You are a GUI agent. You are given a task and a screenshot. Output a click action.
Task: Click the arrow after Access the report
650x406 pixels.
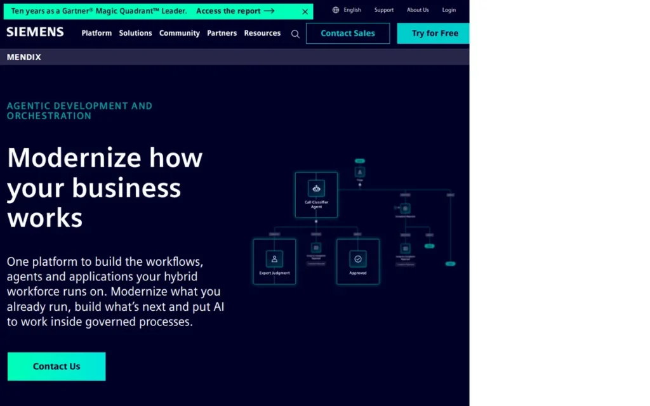coord(269,11)
